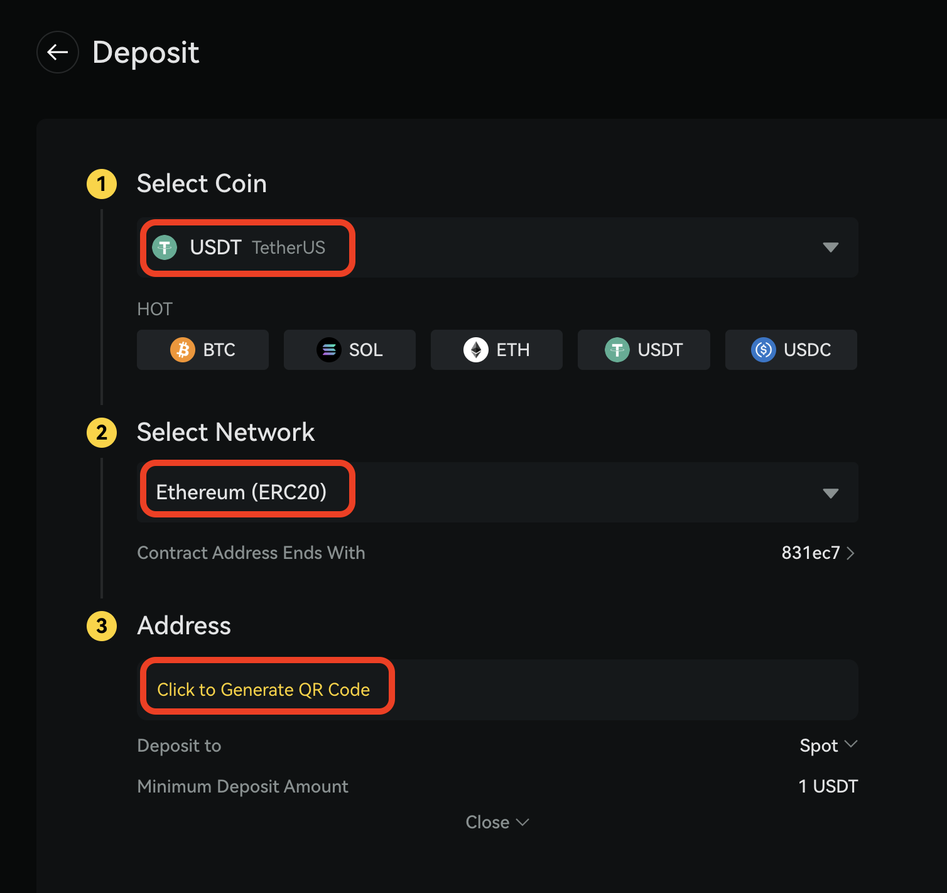This screenshot has width=947, height=893.
Task: Click the Bitcoin logo in HOT coins
Action: [x=183, y=350]
